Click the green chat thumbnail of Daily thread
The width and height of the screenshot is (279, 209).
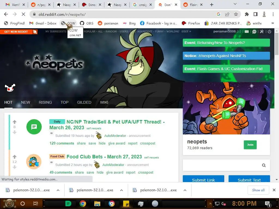(x=34, y=127)
